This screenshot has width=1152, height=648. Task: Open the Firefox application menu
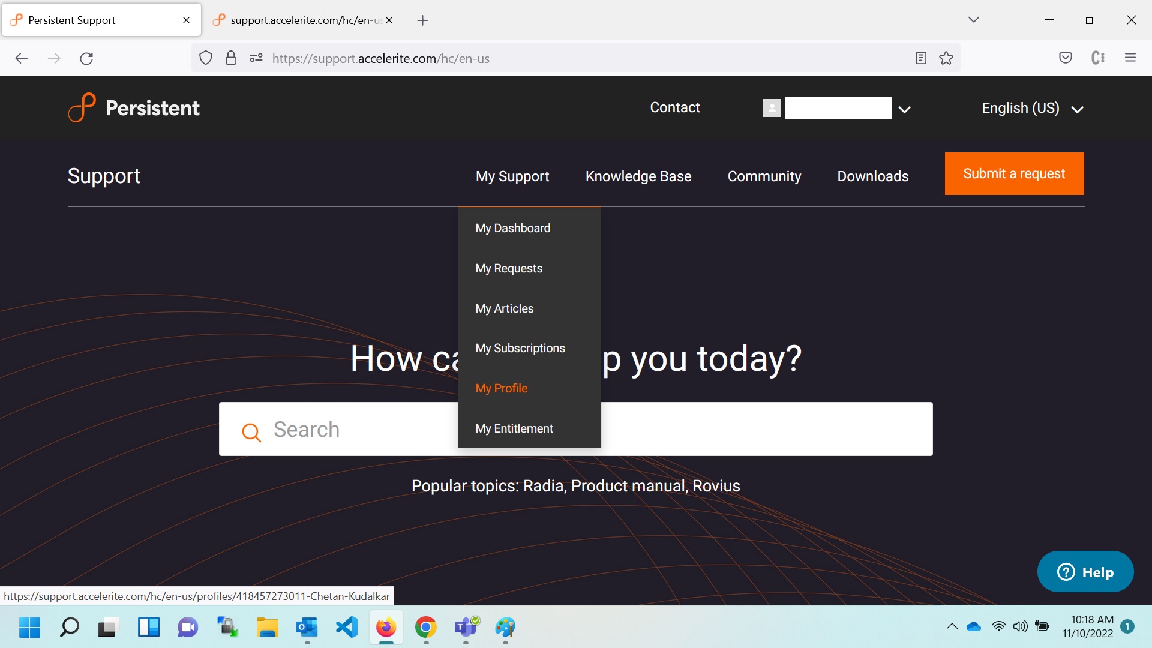click(x=1130, y=58)
